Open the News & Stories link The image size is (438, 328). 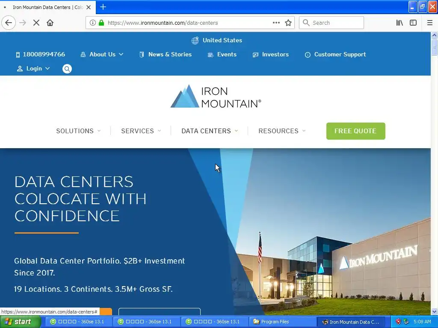click(x=170, y=54)
